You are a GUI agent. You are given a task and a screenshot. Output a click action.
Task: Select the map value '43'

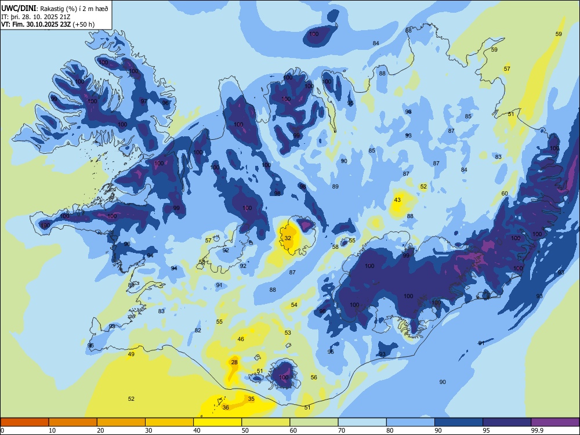(397, 200)
